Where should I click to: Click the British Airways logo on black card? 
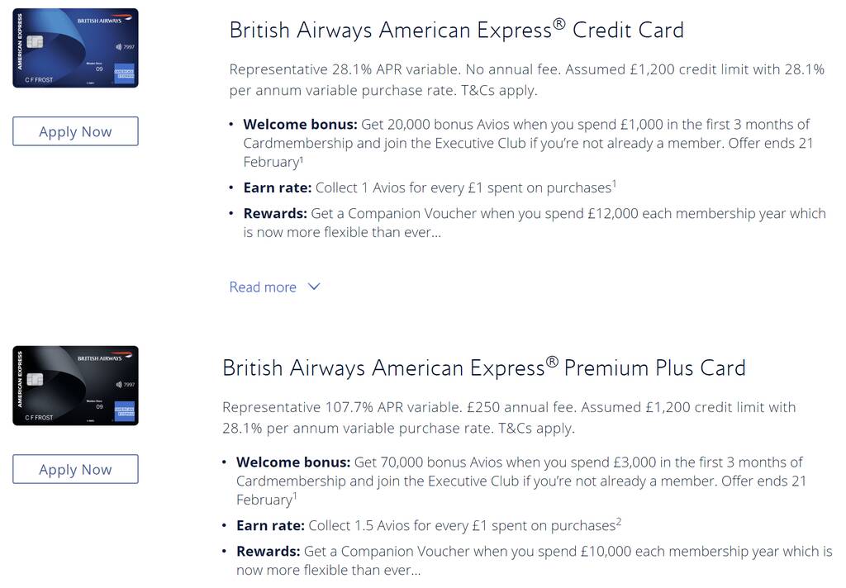coord(104,358)
